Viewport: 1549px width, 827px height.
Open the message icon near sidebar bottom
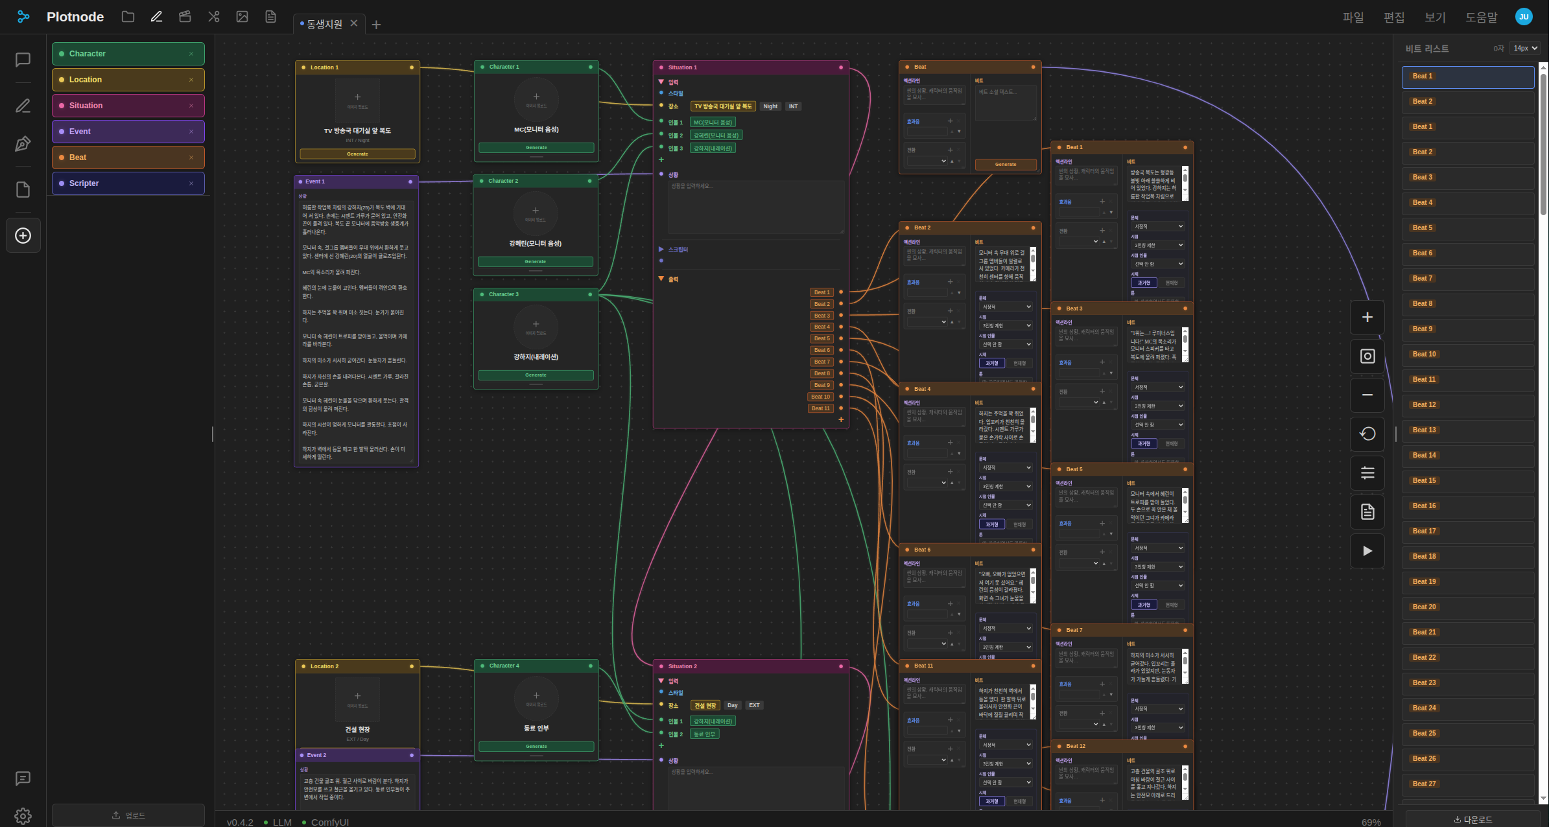(23, 778)
